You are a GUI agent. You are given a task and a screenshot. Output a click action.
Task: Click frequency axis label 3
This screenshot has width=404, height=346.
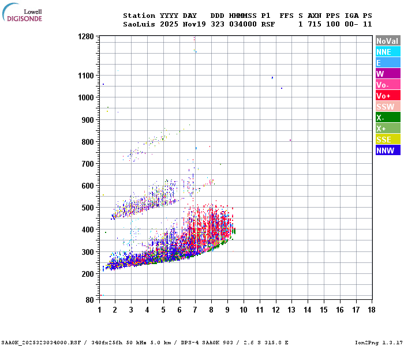click(131, 310)
